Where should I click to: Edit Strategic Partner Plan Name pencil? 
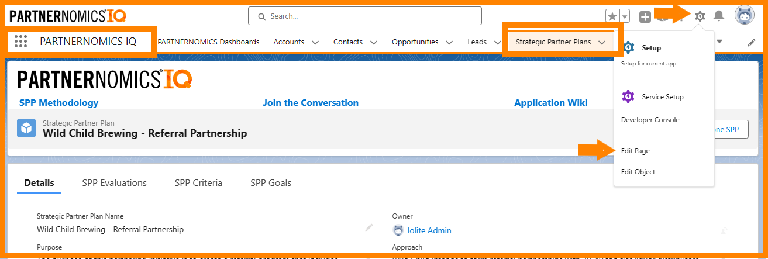point(368,227)
